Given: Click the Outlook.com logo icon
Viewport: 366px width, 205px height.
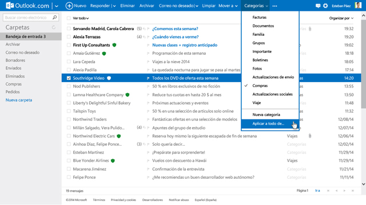Looking at the screenshot, I should 10,6.
